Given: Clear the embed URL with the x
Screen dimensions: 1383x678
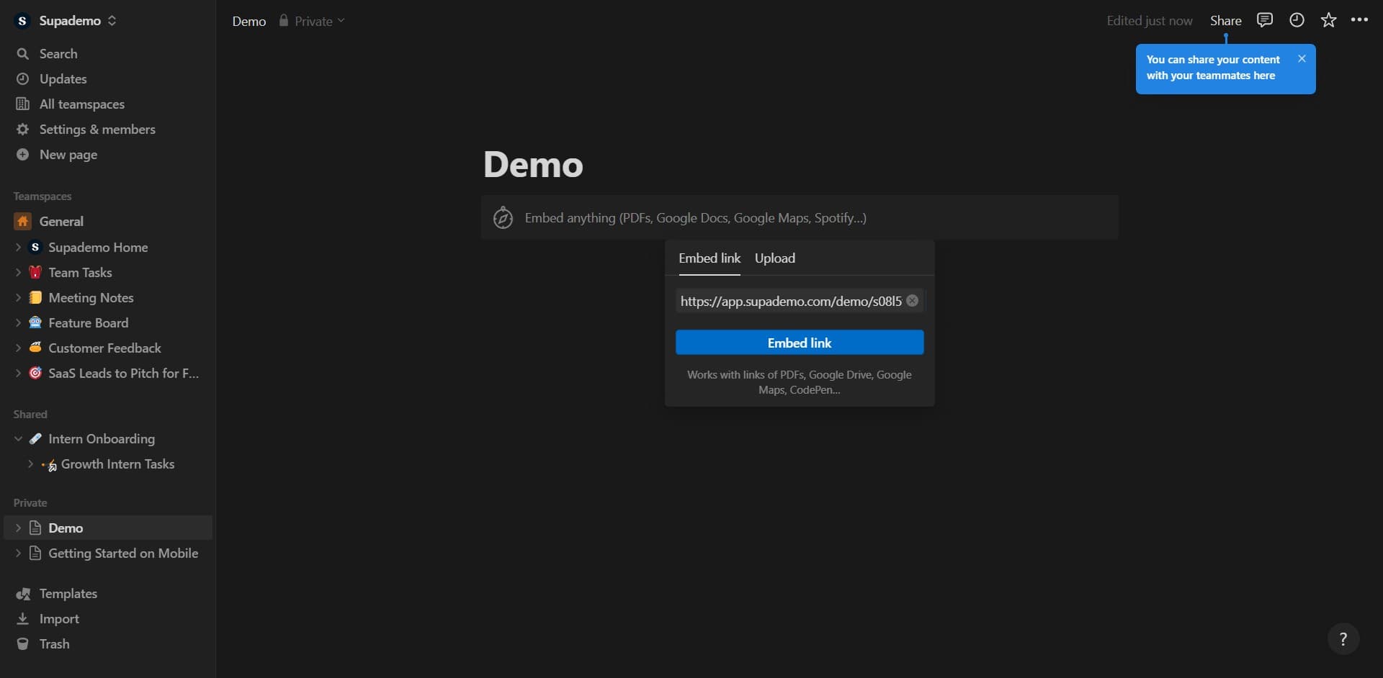Looking at the screenshot, I should point(913,301).
